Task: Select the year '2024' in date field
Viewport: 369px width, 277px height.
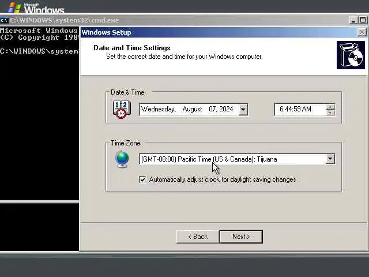Action: 226,109
